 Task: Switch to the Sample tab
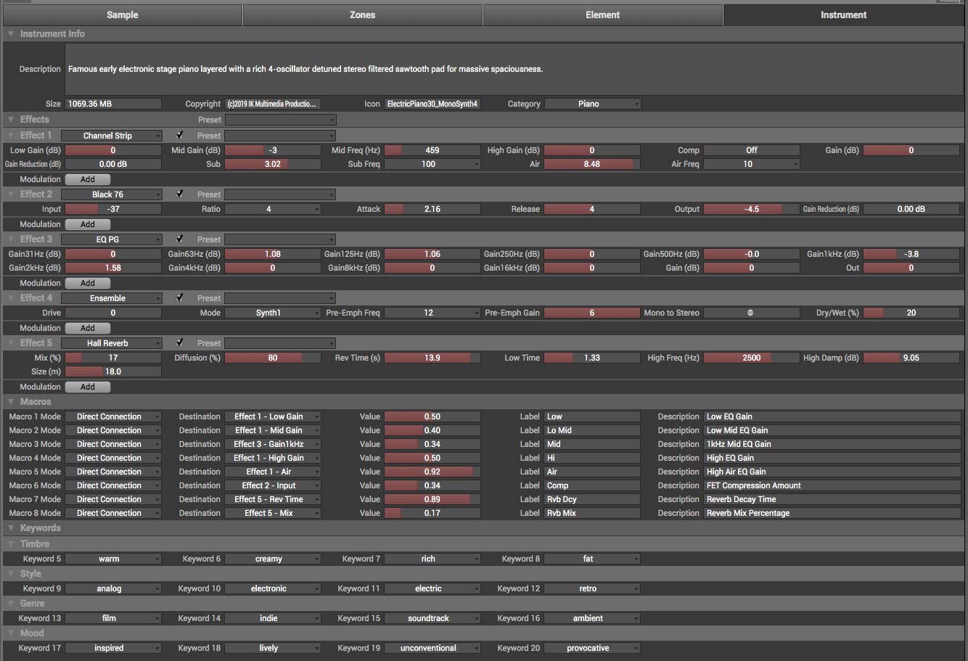click(122, 15)
